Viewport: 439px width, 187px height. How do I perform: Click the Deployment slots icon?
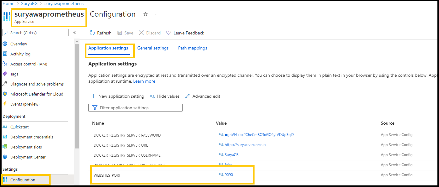[x=5, y=147]
